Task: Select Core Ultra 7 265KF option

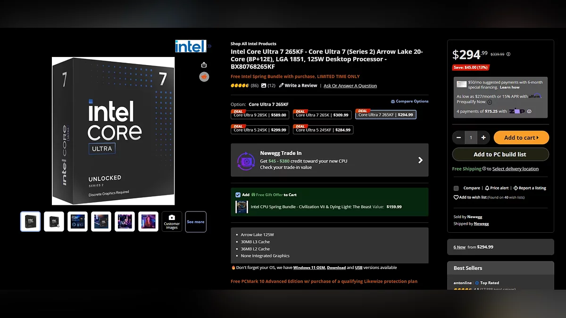Action: (x=386, y=114)
